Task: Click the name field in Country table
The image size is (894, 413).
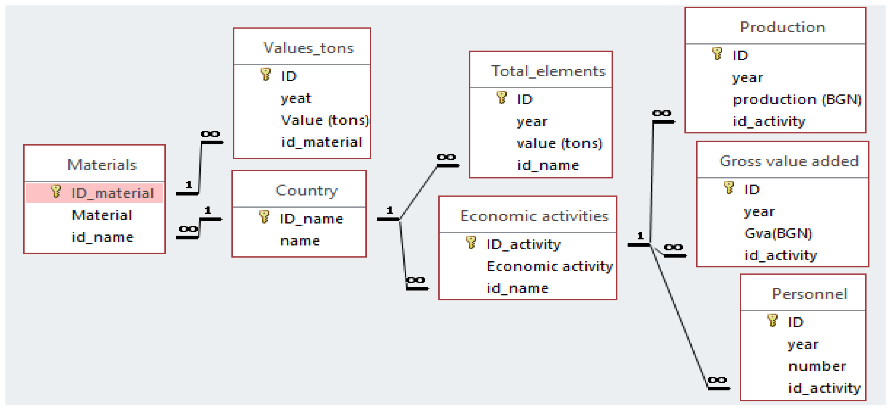Action: (300, 241)
